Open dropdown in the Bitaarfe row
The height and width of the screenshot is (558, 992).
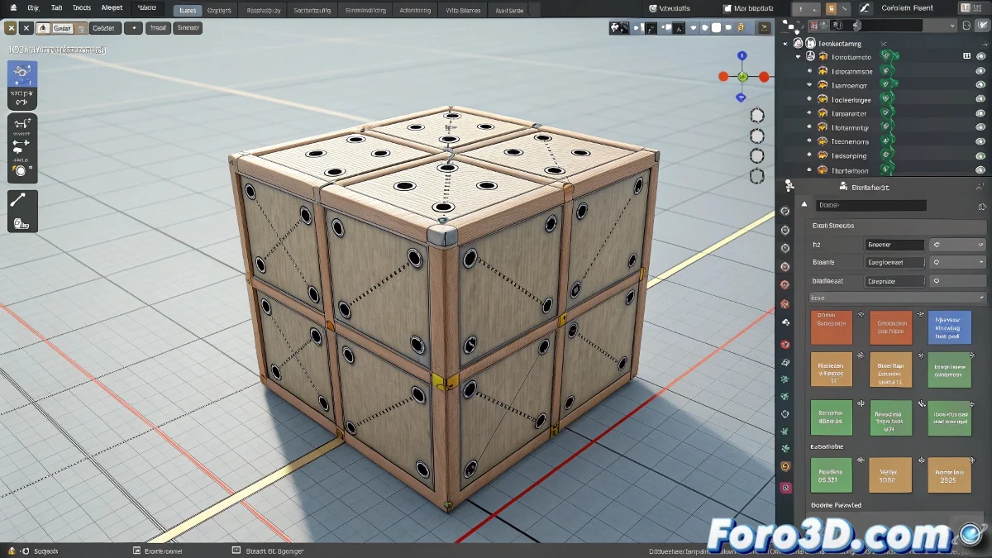(958, 262)
